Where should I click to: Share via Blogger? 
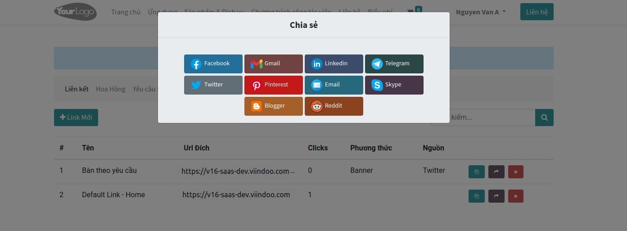[273, 106]
